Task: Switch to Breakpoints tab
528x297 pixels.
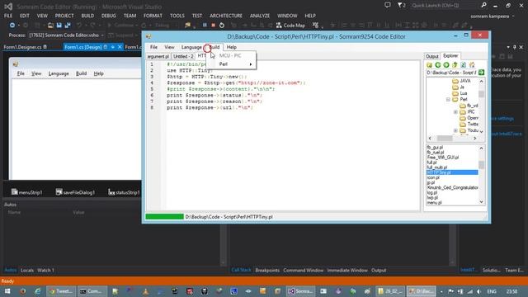Action: click(x=267, y=271)
